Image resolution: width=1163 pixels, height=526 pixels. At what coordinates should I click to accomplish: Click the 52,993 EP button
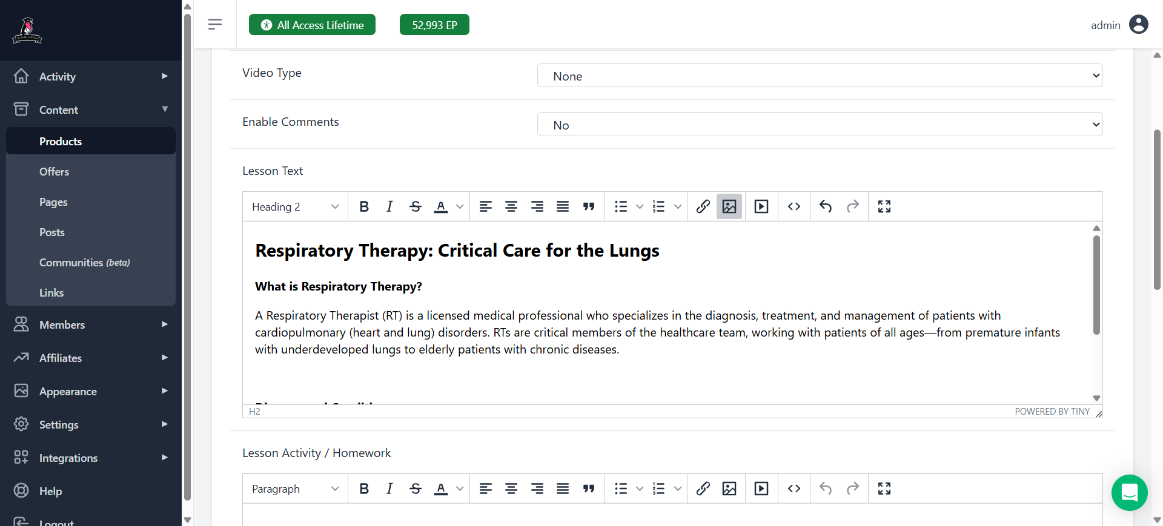point(434,25)
